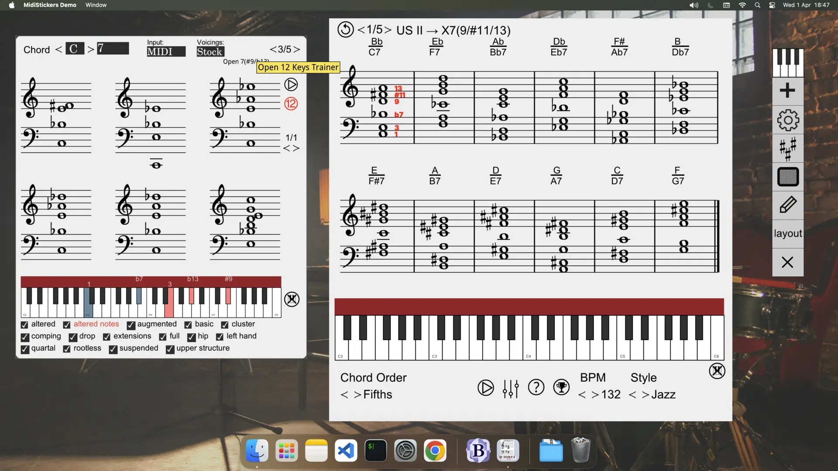Click the pencil edit icon

[787, 205]
